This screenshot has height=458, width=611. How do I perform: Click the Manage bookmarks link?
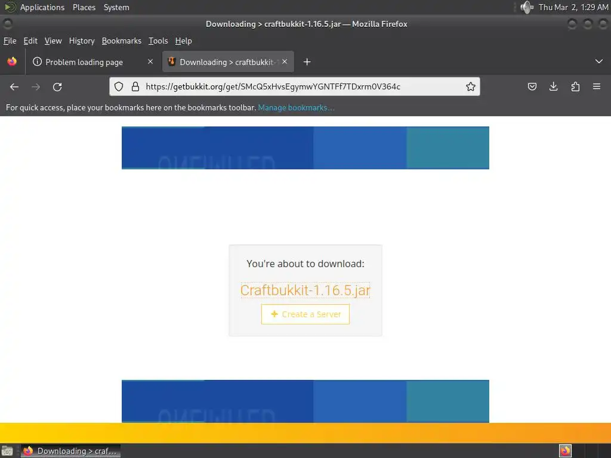click(x=296, y=107)
